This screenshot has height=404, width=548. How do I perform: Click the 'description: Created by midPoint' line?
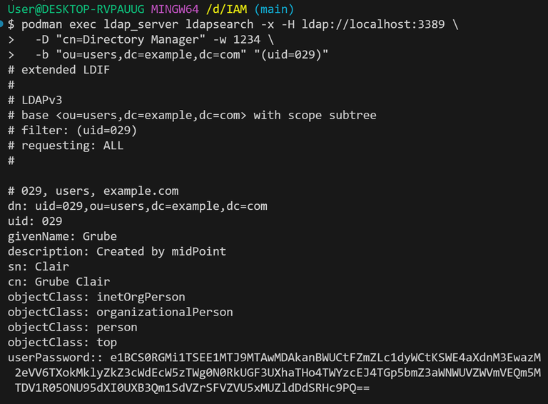click(117, 252)
